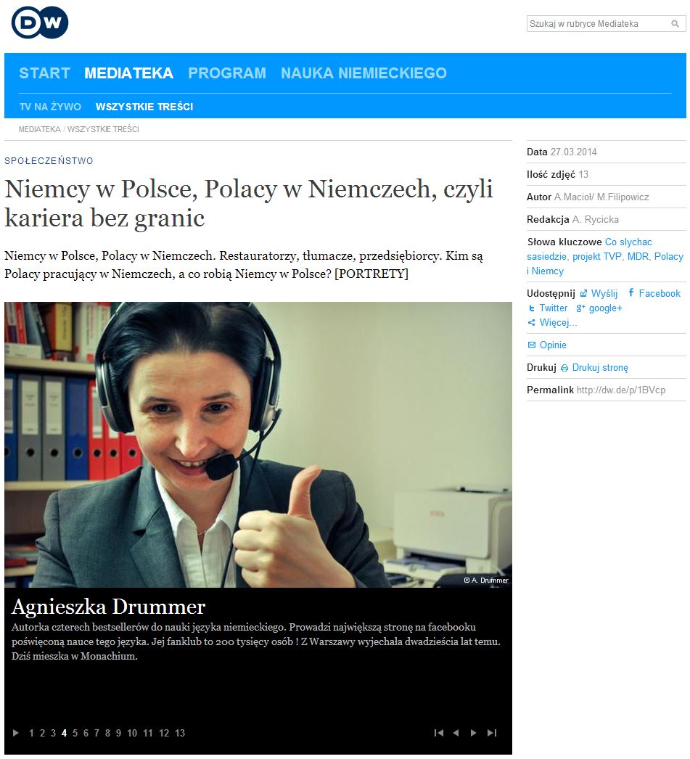
Task: Open the NAUKA NIEMIECKIEGO menu
Action: pos(364,73)
